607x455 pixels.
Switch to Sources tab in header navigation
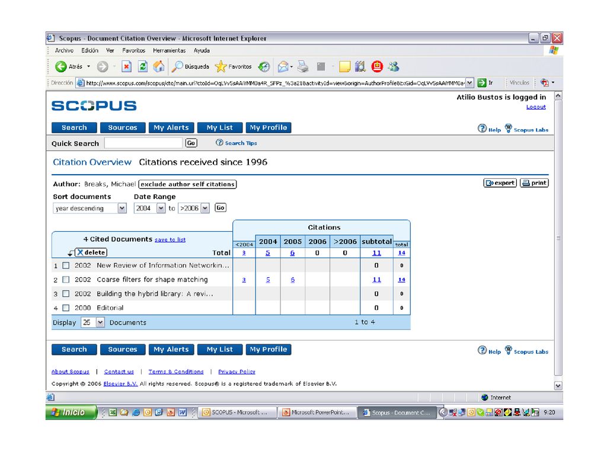point(123,128)
